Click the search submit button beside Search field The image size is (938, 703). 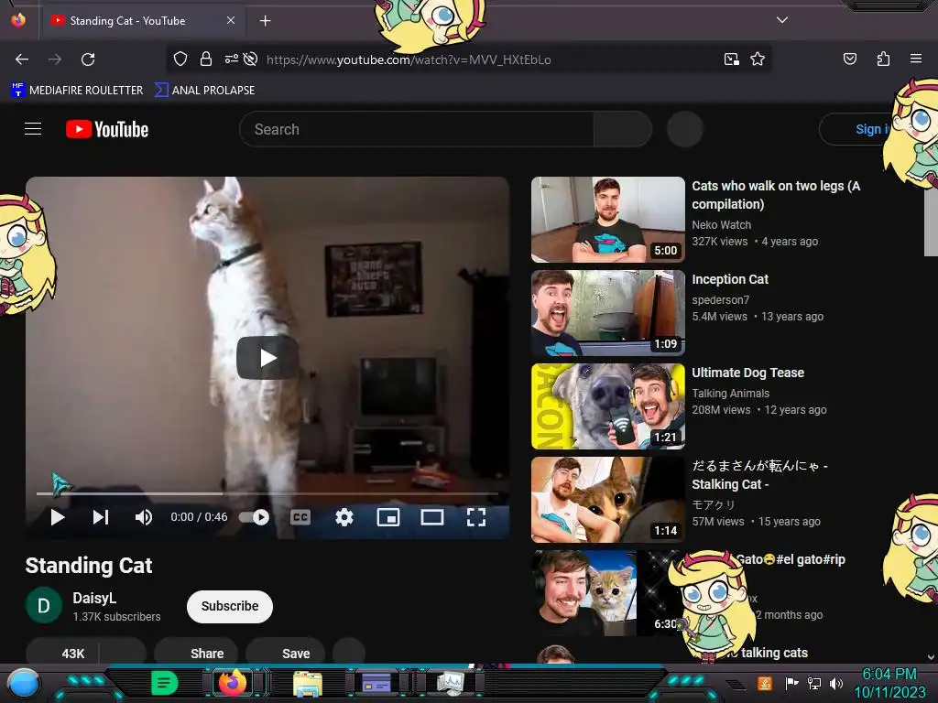[x=623, y=129]
